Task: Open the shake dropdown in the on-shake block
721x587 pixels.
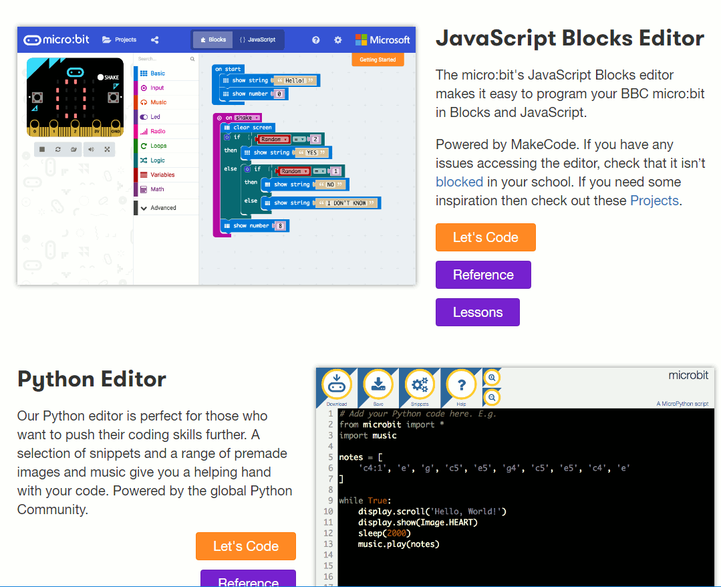Action: 247,118
